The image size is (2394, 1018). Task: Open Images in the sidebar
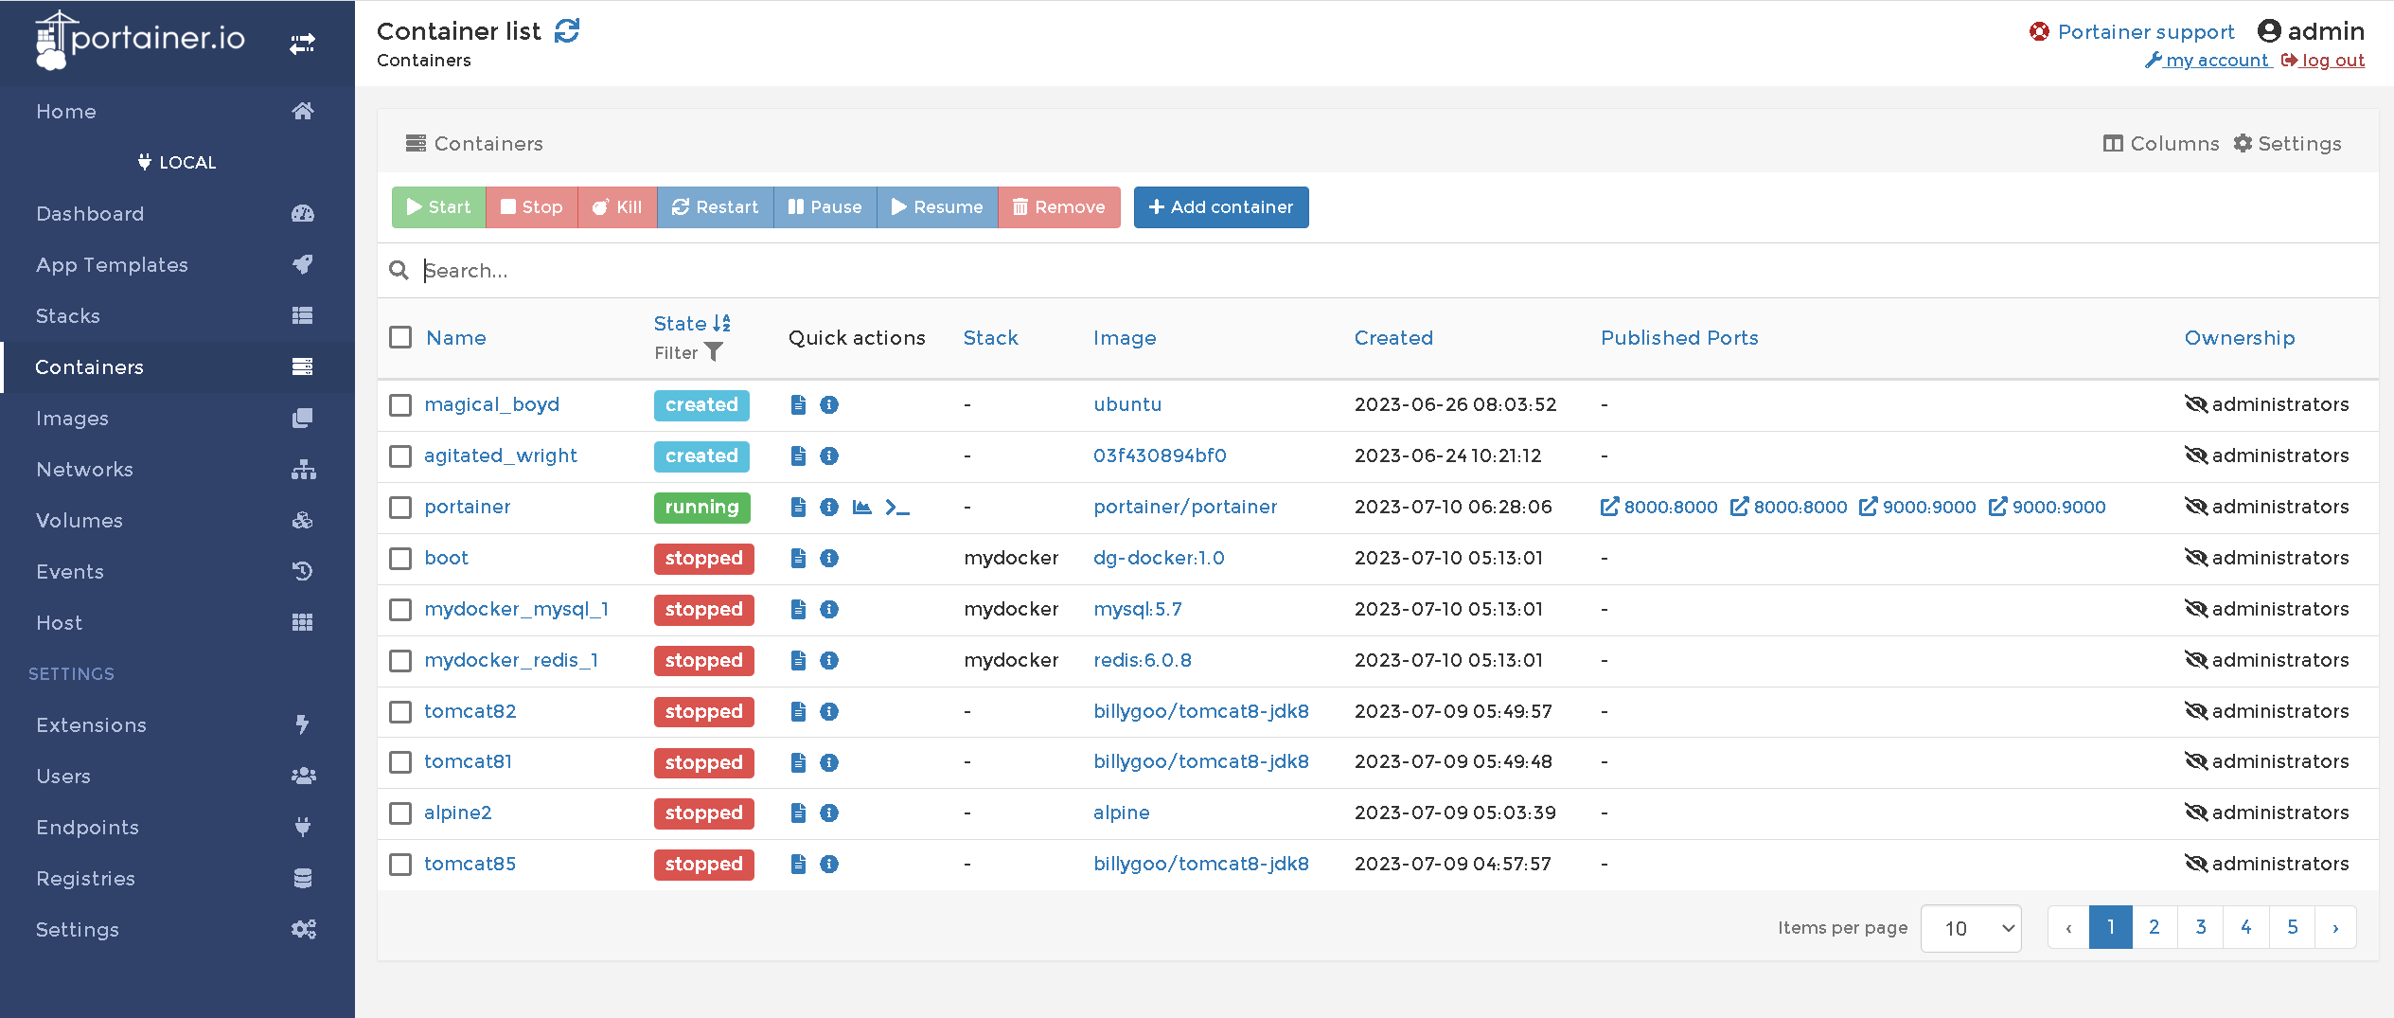coord(177,418)
